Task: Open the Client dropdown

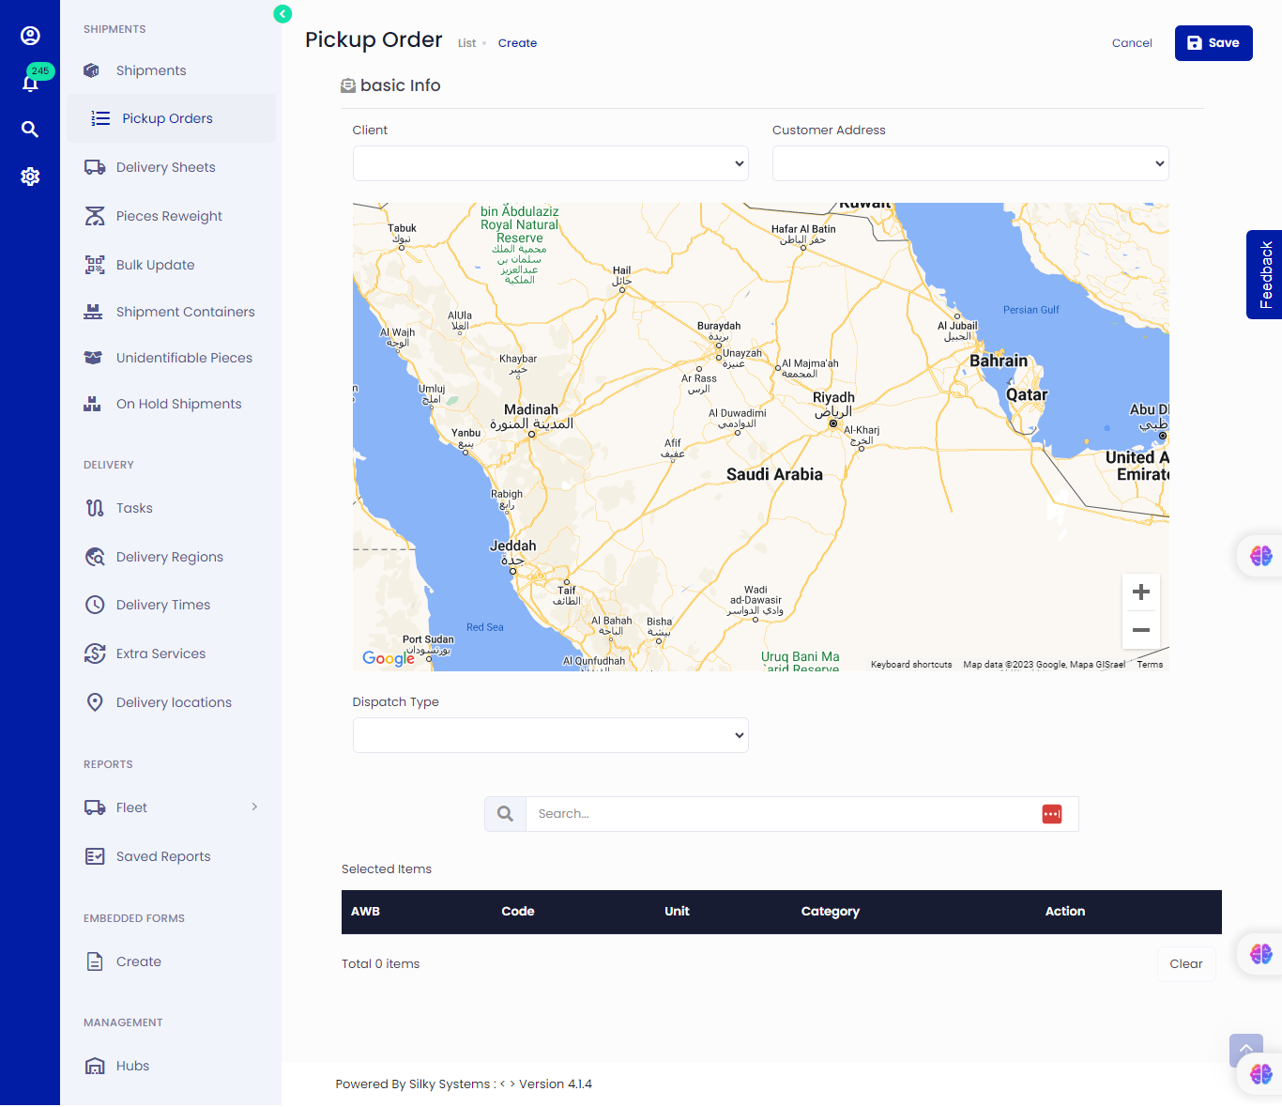Action: click(550, 163)
